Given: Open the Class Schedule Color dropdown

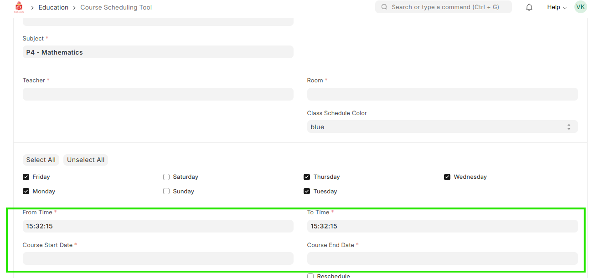Looking at the screenshot, I should click(x=442, y=127).
